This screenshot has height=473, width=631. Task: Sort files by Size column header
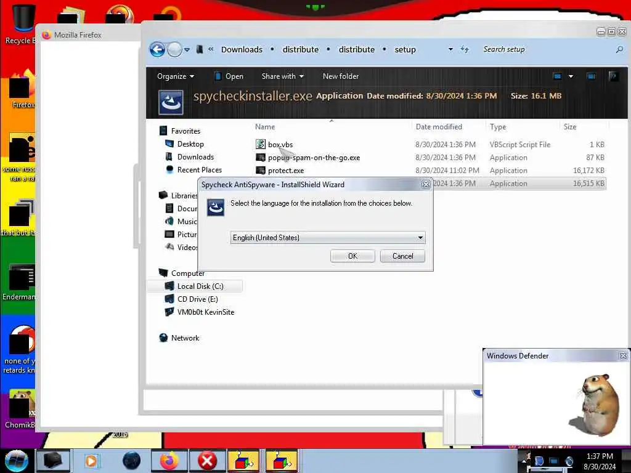click(570, 127)
